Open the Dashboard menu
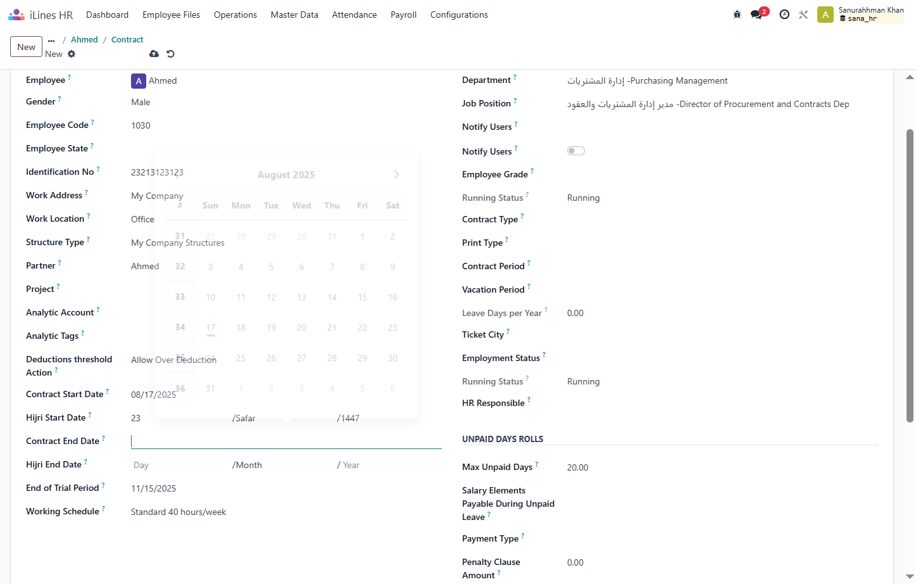Image resolution: width=916 pixels, height=584 pixels. [x=107, y=15]
